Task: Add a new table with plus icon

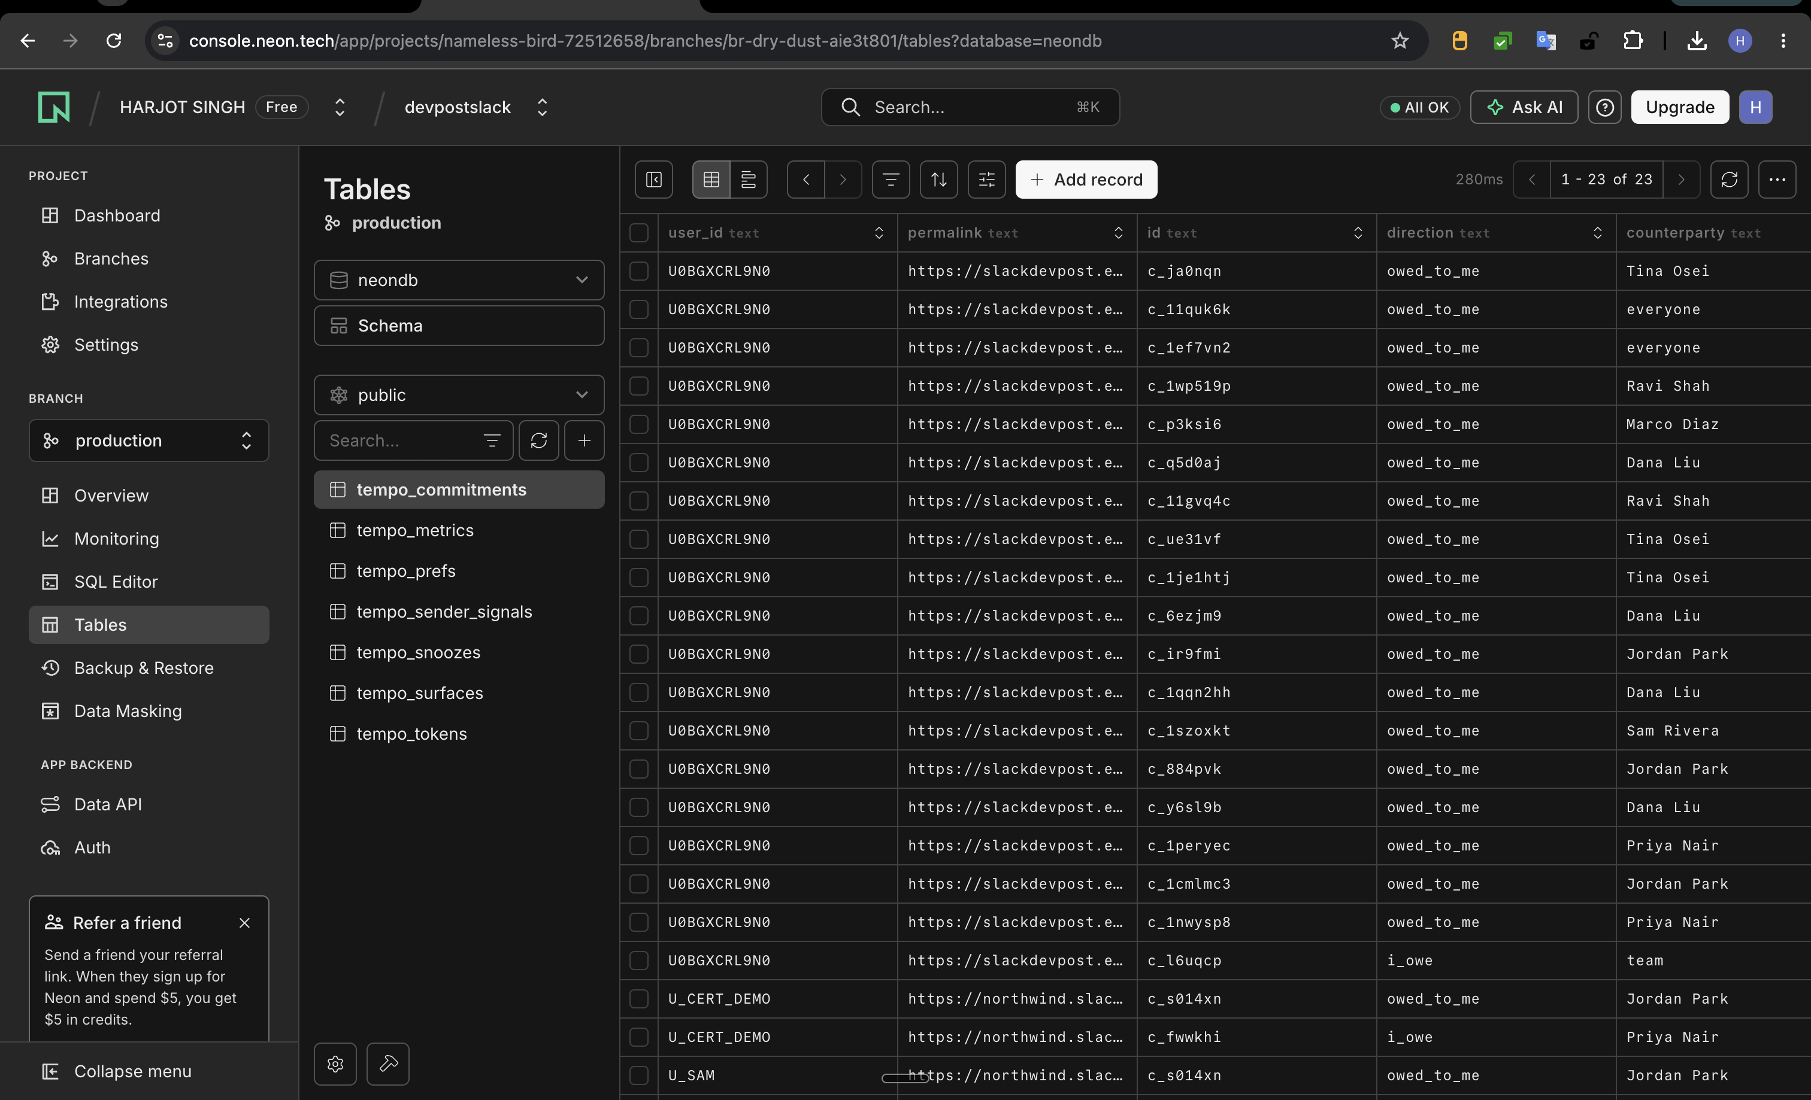Action: coord(585,440)
